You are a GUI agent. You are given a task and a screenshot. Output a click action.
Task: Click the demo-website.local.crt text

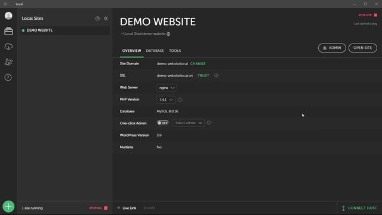[x=175, y=76]
